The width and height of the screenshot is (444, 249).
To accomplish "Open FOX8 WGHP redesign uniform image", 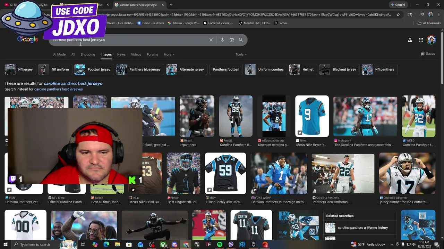I will [279, 174].
